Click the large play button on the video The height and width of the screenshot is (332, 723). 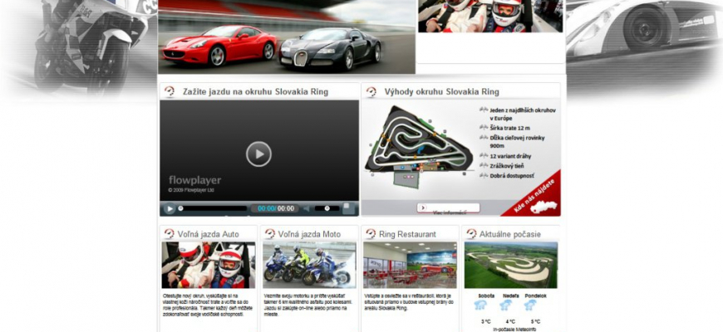click(258, 154)
